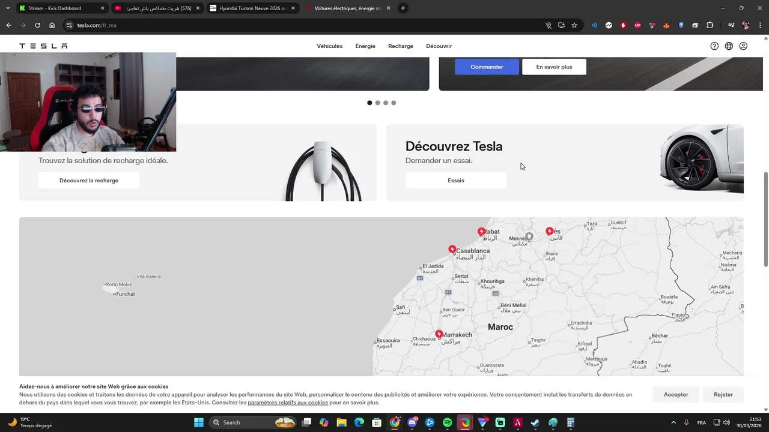769x432 pixels.
Task: Open the media control music icon
Action: point(731,25)
